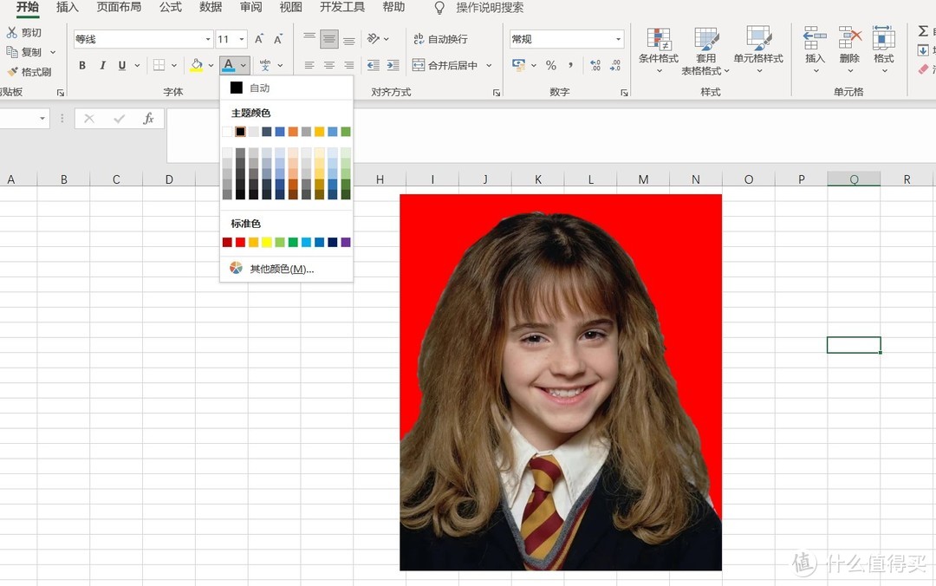Open the 条件格式 dropdown

tap(659, 51)
